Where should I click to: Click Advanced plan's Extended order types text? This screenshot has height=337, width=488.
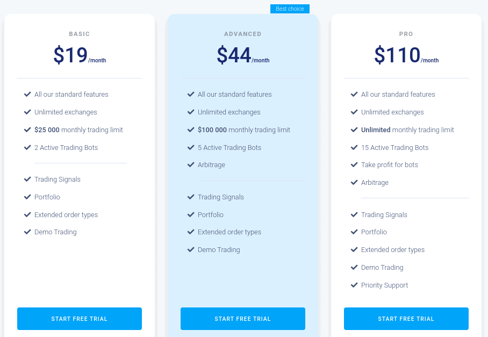(229, 232)
